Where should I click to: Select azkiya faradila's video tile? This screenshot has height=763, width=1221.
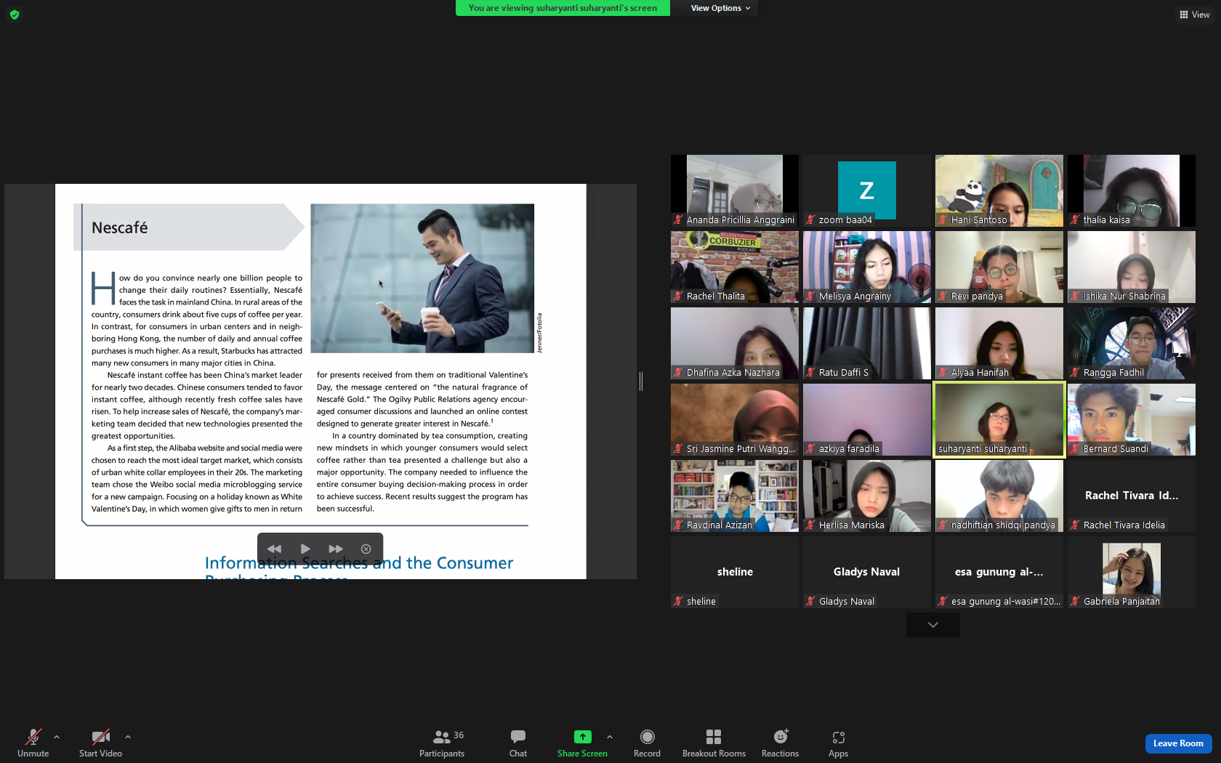point(867,419)
